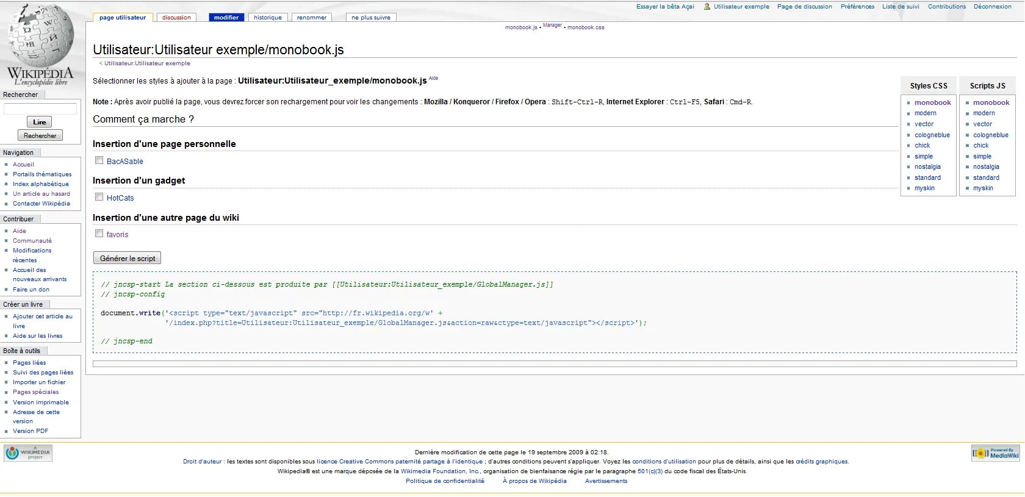Switch to the discussion tab
1025x497 pixels.
pos(177,18)
